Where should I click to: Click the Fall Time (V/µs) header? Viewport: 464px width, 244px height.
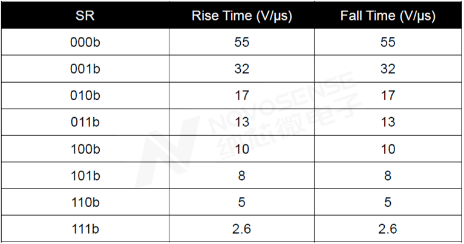pos(388,16)
